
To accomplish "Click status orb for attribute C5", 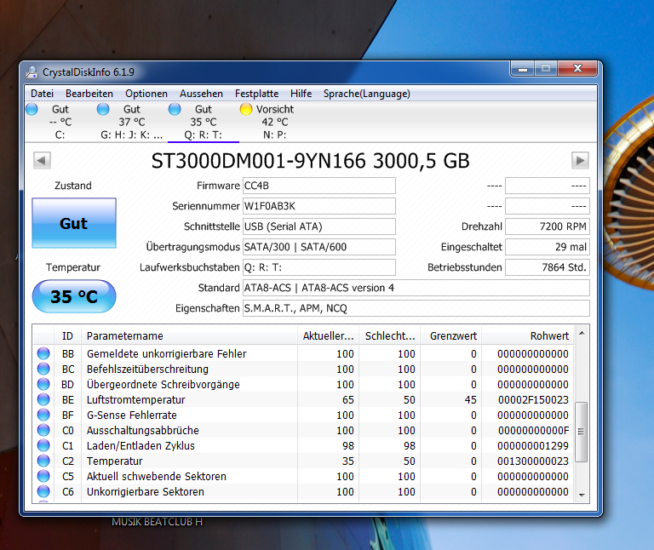I will [x=43, y=476].
